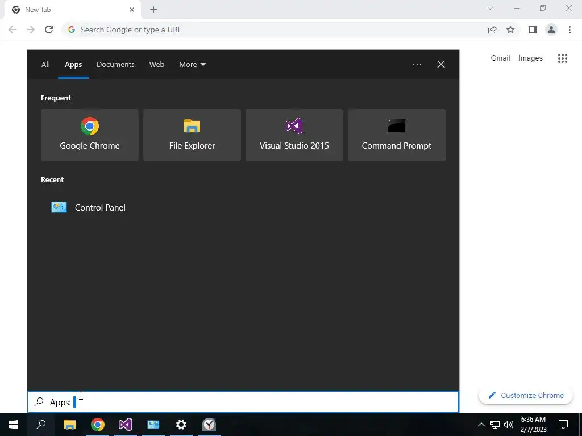Open File Explorer tile in Frequent
Screen dimensions: 582x436
pyautogui.click(x=192, y=135)
